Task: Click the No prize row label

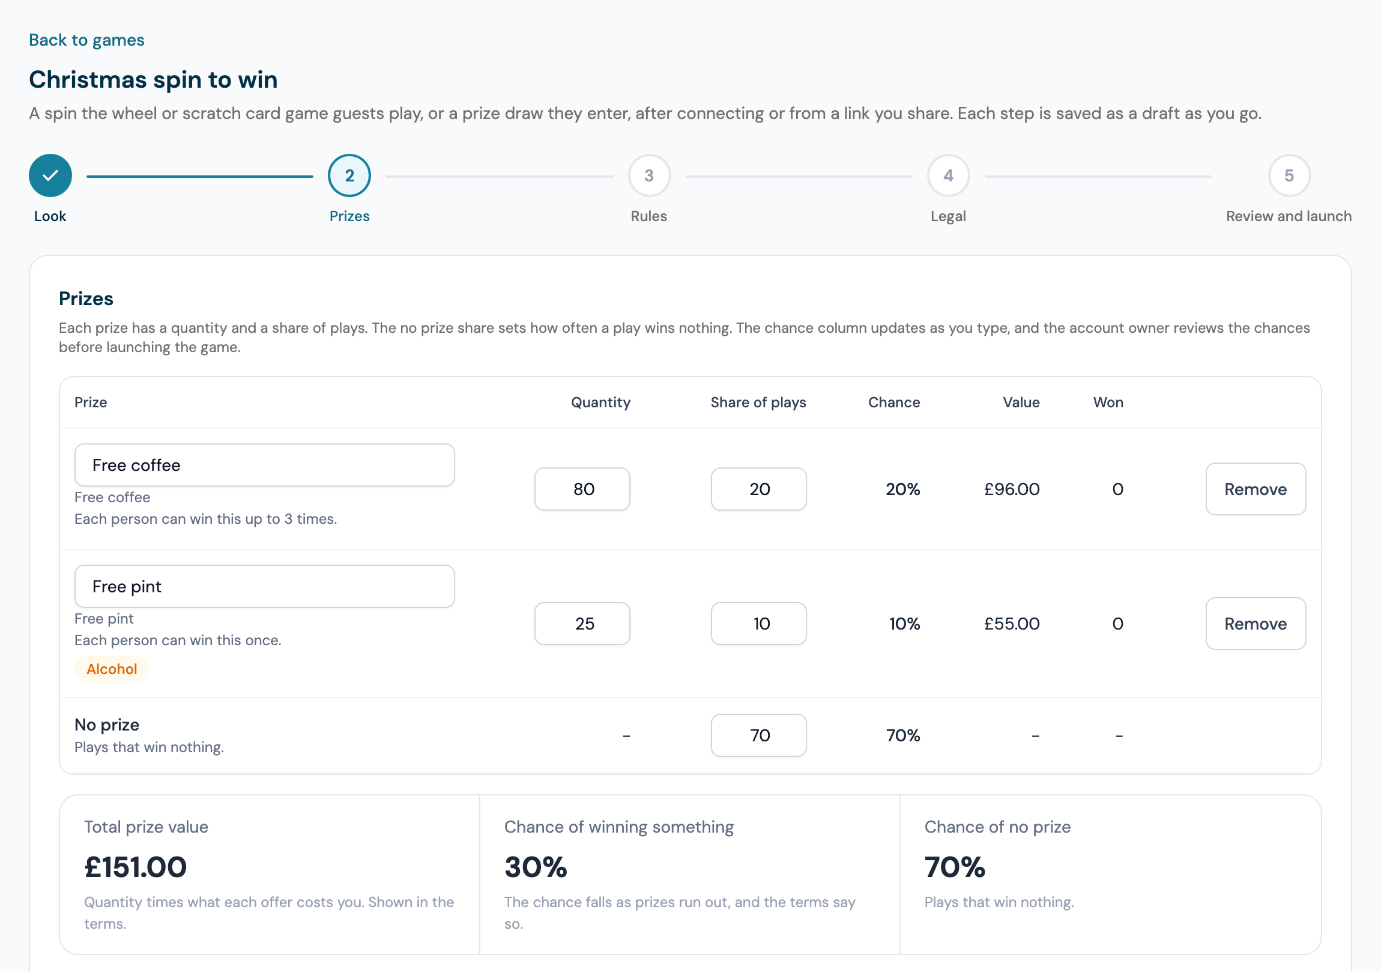Action: [107, 724]
